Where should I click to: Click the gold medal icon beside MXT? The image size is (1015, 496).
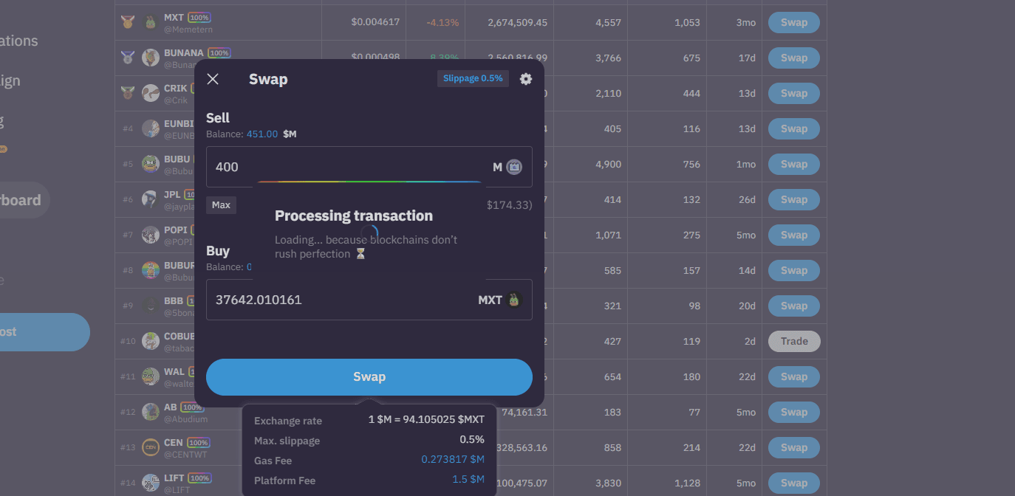(128, 22)
